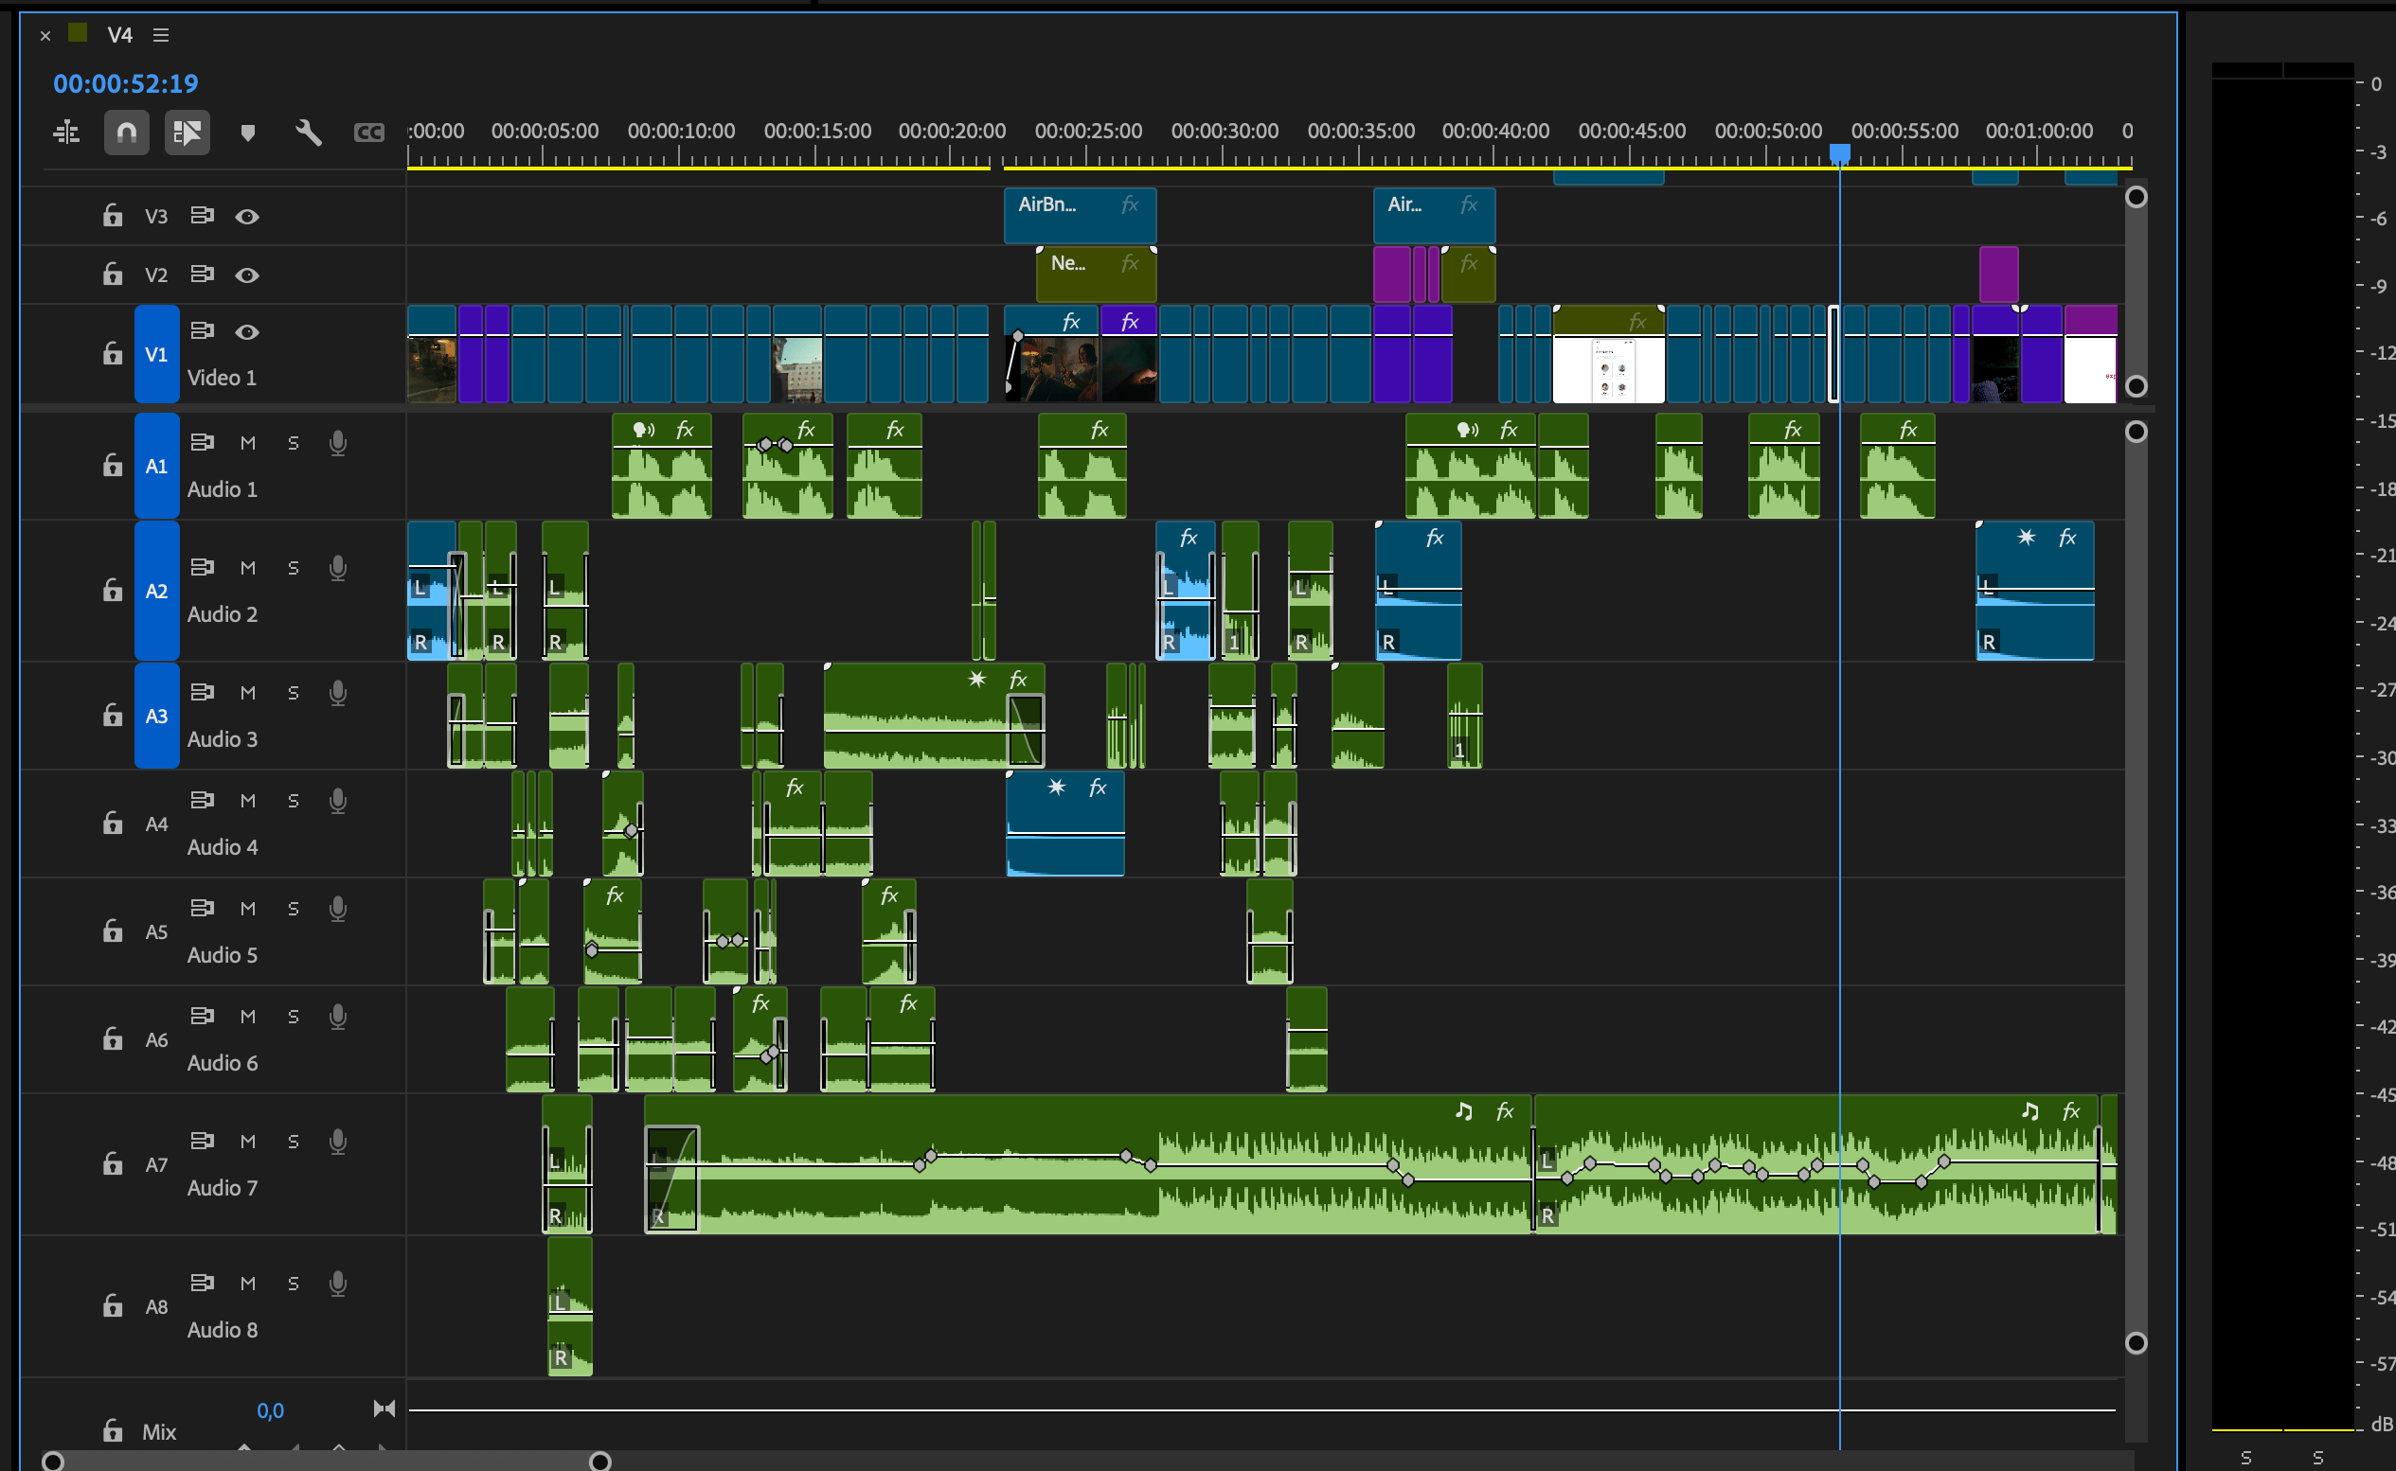Mute the Audio 3 track

click(x=248, y=693)
